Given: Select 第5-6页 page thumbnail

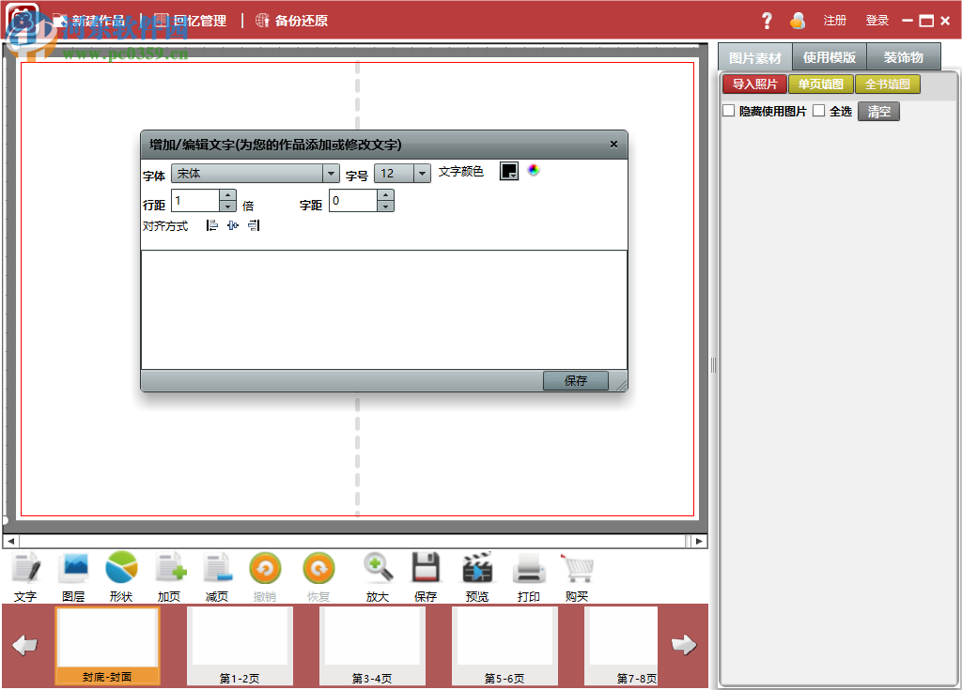Looking at the screenshot, I should tap(504, 646).
